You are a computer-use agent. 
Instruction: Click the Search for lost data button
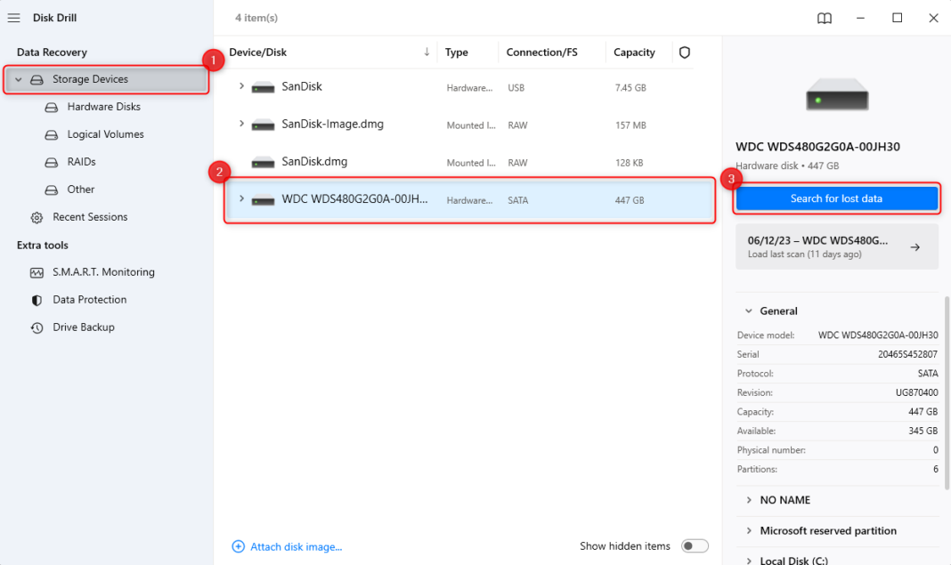(x=836, y=198)
